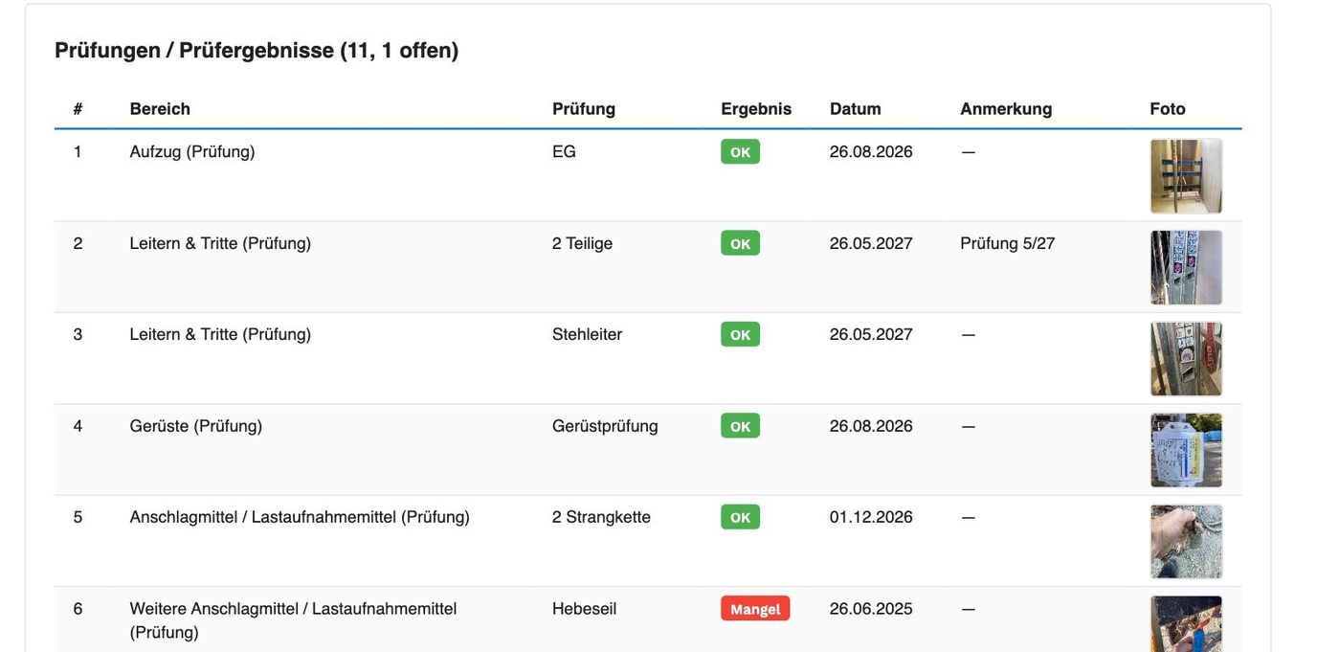This screenshot has width=1339, height=652.
Task: Select the EG cell
Action: [x=564, y=152]
